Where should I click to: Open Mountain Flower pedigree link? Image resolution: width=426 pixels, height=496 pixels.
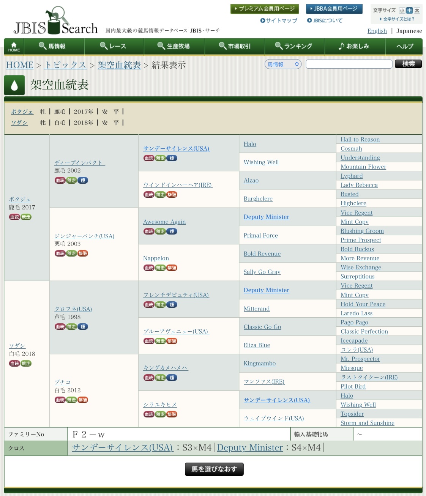click(x=363, y=167)
